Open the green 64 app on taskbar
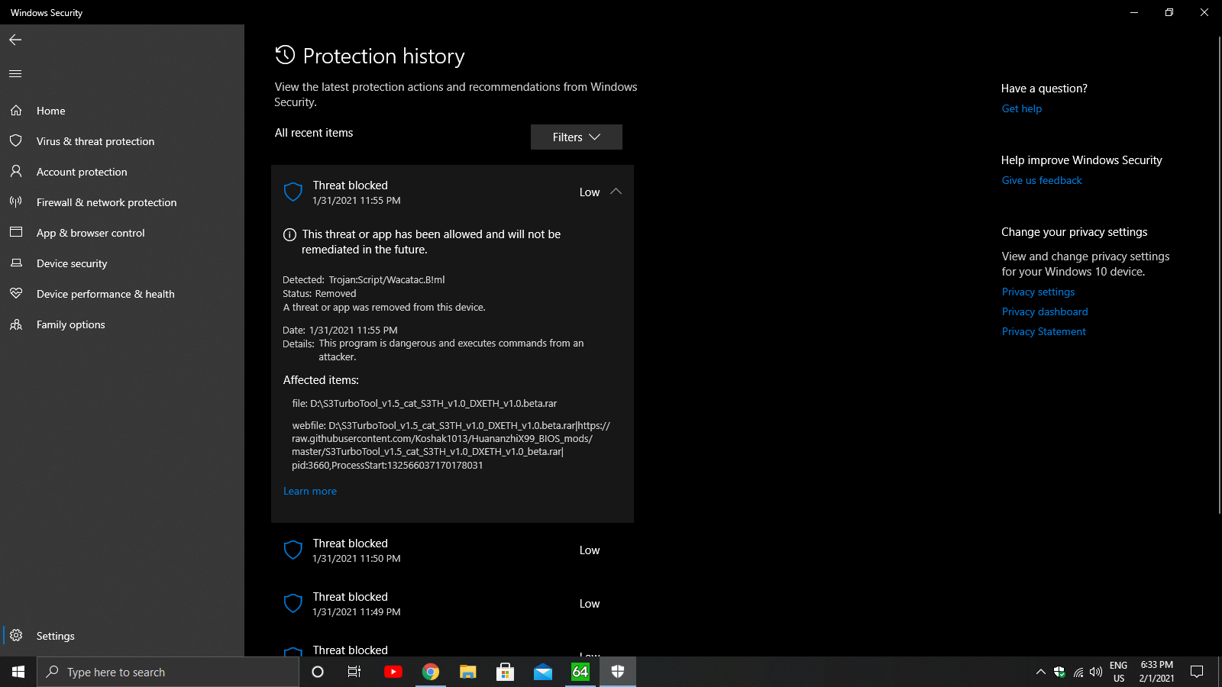The height and width of the screenshot is (687, 1222). [x=580, y=672]
